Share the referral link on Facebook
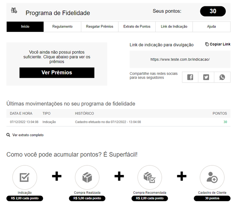This screenshot has width=239, height=206. pos(190,77)
